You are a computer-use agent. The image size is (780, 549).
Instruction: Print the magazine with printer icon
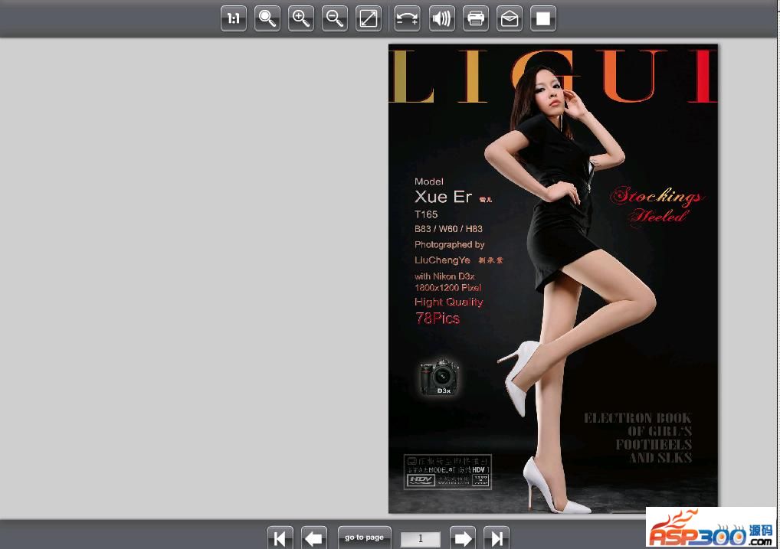pos(476,18)
